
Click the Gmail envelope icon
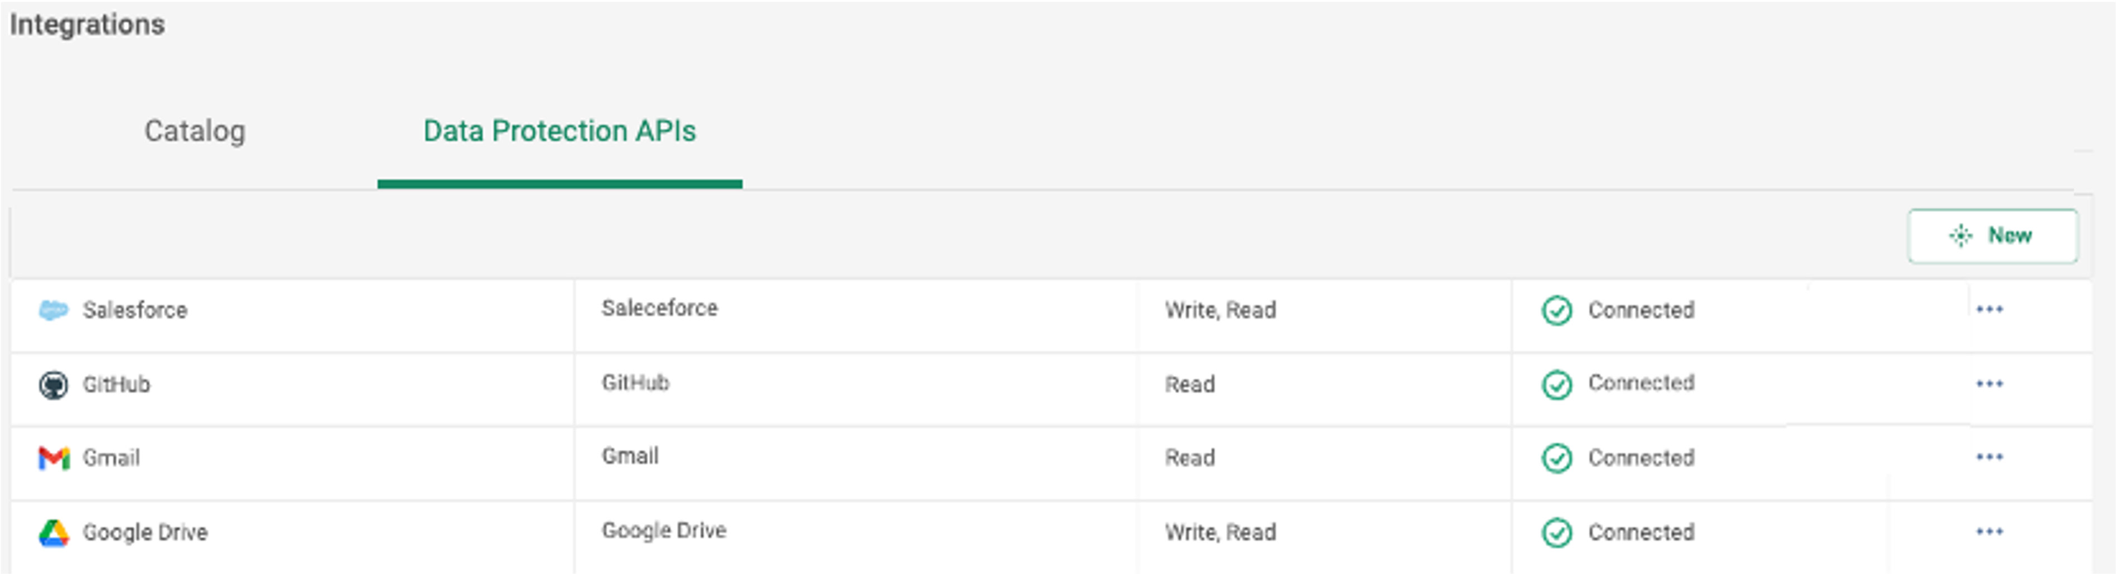point(53,458)
